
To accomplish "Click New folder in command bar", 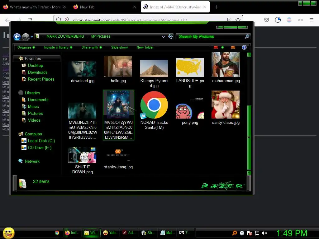I will tap(145, 47).
